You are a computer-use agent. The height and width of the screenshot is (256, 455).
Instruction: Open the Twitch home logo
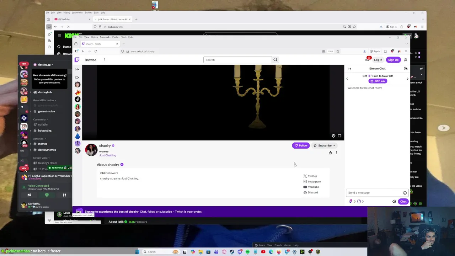pyautogui.click(x=77, y=60)
